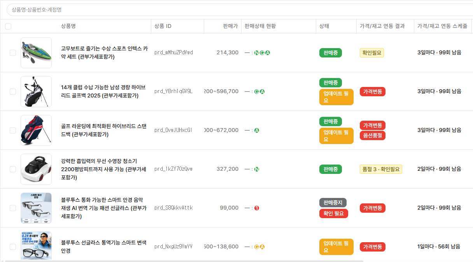Click the green A market icon in the kayak row
Image resolution: width=473 pixels, height=262 pixels.
click(268, 53)
